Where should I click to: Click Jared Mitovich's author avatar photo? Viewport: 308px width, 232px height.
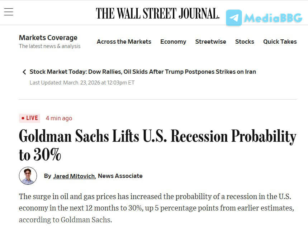[28, 176]
